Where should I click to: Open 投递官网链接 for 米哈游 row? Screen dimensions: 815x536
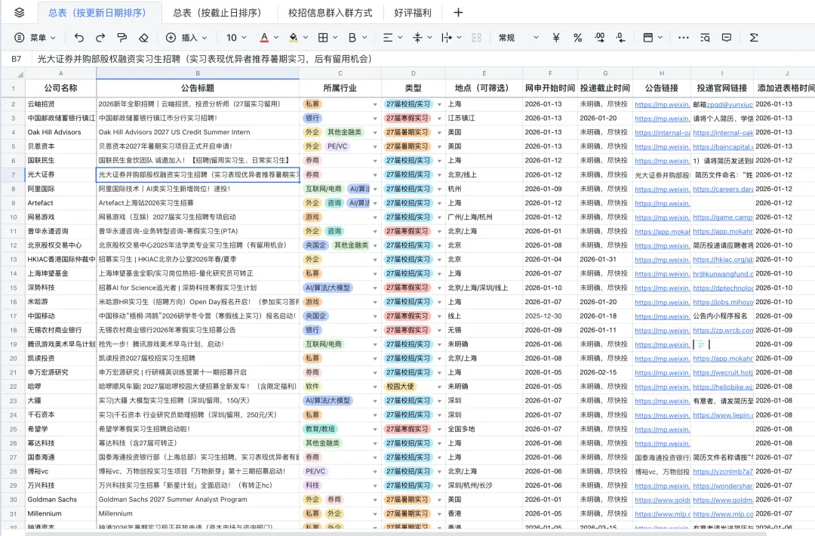coord(723,302)
